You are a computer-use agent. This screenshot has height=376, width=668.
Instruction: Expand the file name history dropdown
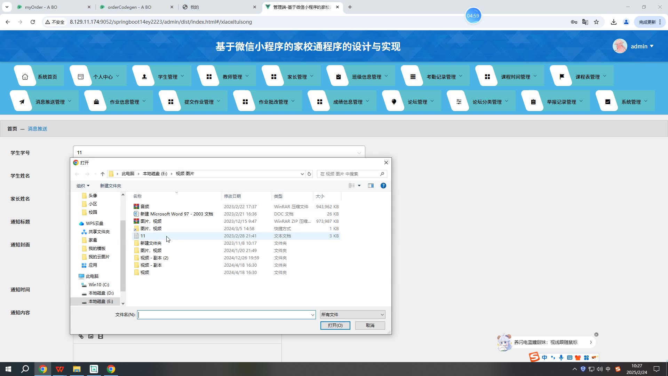pos(312,315)
